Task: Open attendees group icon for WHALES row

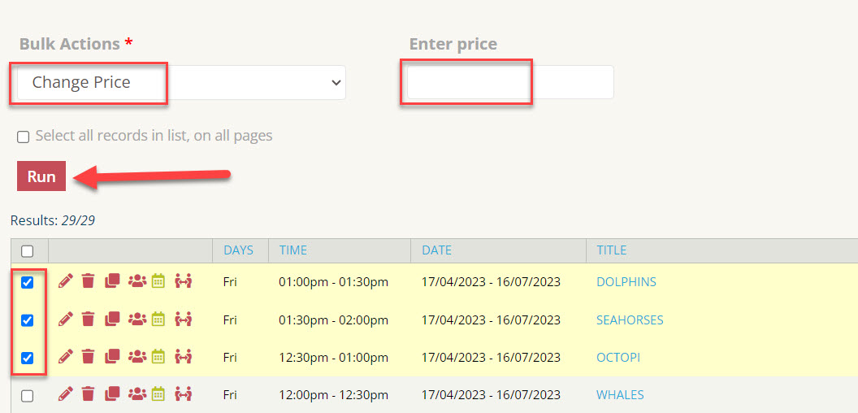Action: pos(137,393)
